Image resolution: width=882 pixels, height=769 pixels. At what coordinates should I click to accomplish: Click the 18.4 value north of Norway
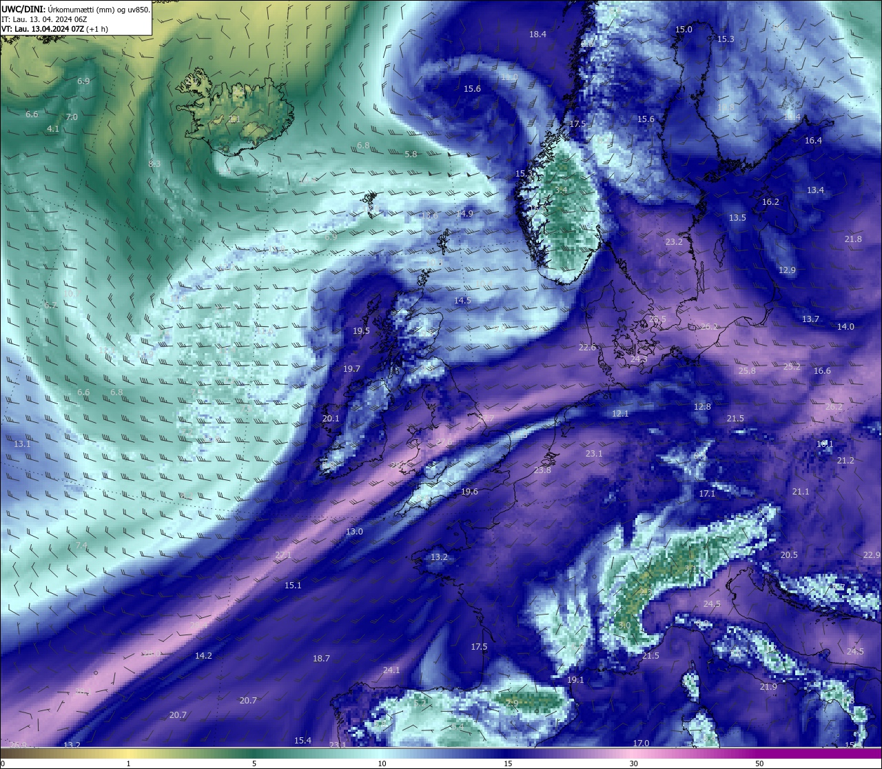point(537,34)
